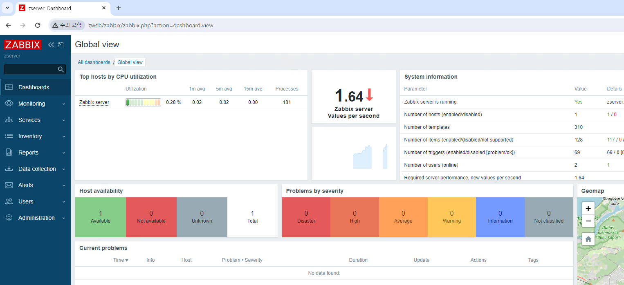Expand the Users menu chevron

point(64,202)
